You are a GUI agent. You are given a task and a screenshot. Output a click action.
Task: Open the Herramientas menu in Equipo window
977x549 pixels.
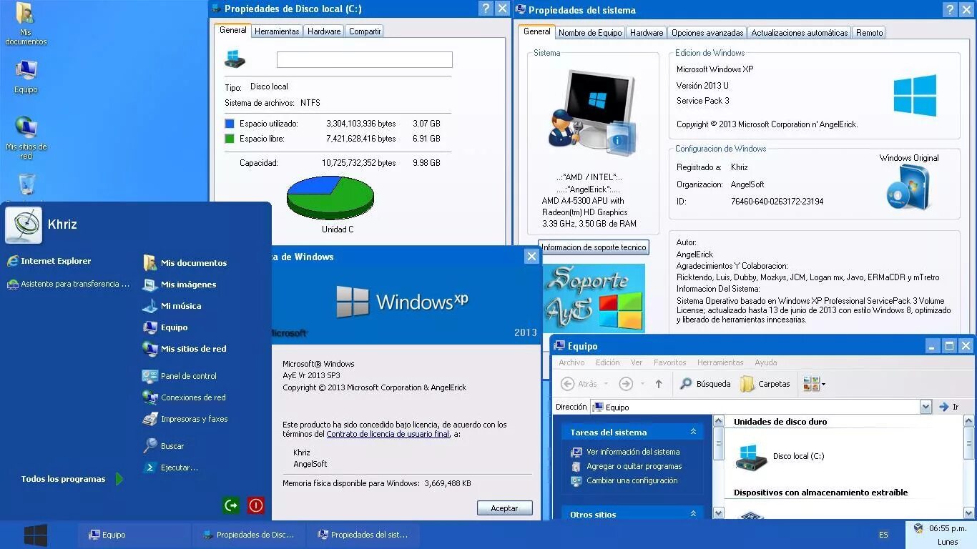click(x=720, y=362)
